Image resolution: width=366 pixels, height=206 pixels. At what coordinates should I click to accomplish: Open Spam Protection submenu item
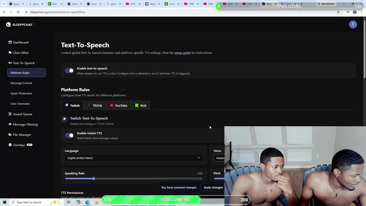[21, 93]
